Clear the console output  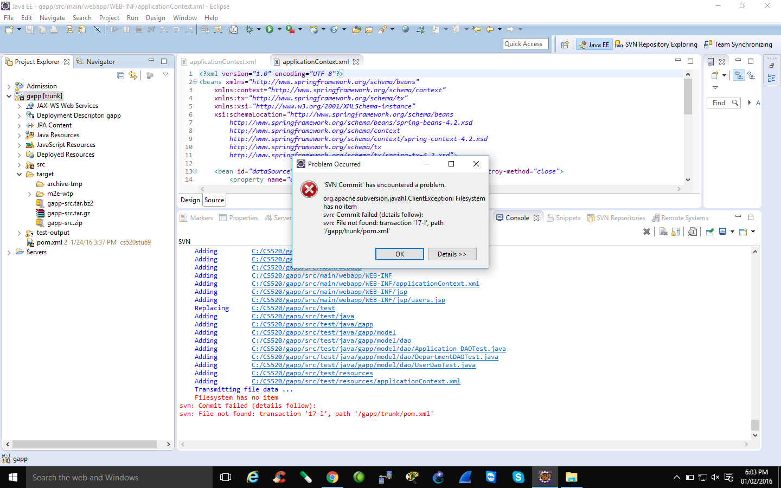[663, 232]
